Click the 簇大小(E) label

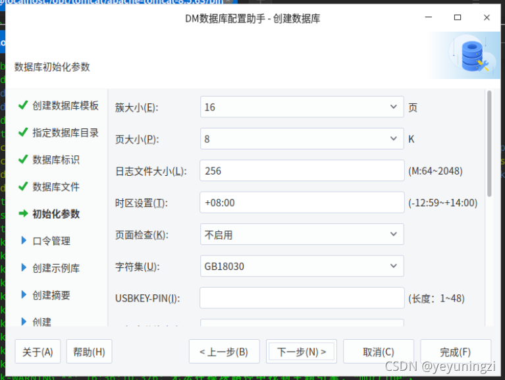(x=136, y=107)
